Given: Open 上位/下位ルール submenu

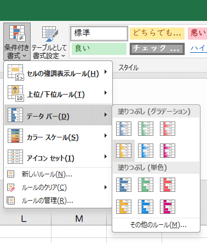Looking at the screenshot, I should 58,94.
